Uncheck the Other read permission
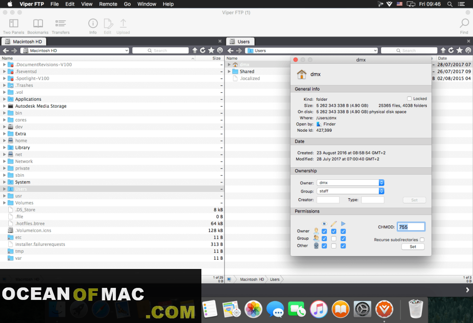 pyautogui.click(x=324, y=246)
